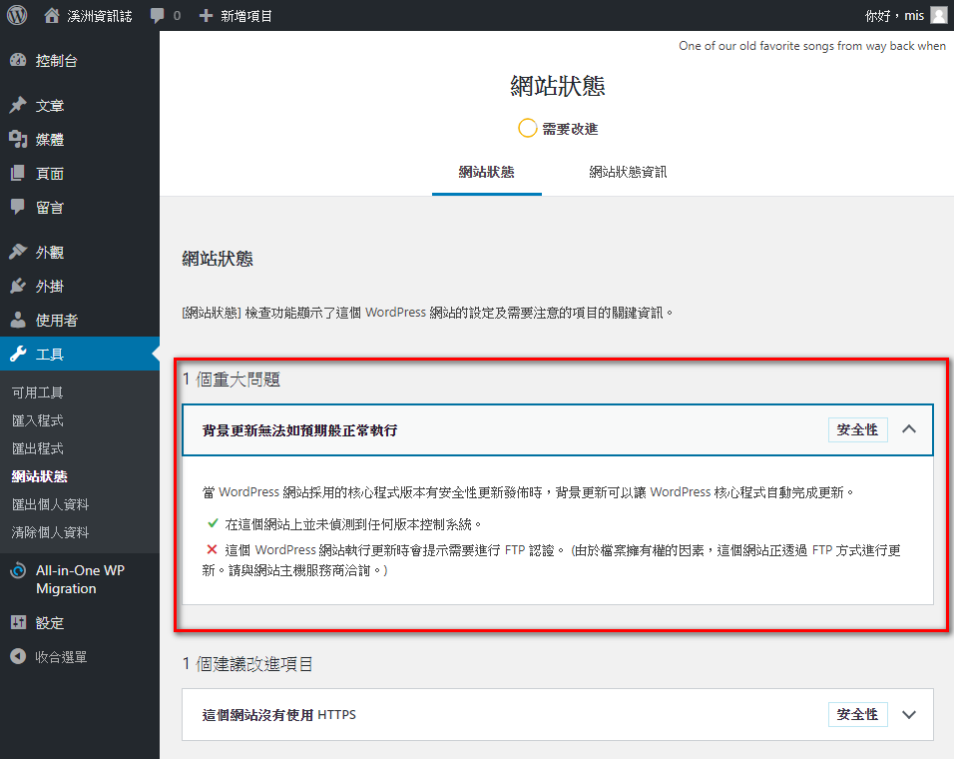
Task: Click the 收合選單 collapse arrow icon
Action: 18,657
